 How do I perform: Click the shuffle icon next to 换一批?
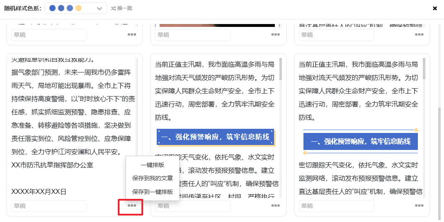click(114, 8)
